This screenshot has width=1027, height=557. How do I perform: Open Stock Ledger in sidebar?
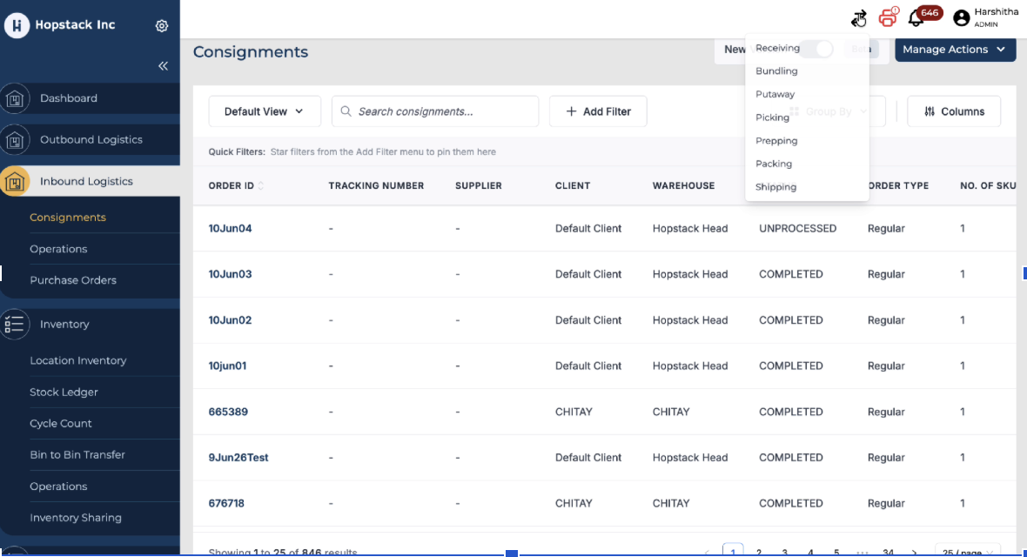(x=64, y=393)
